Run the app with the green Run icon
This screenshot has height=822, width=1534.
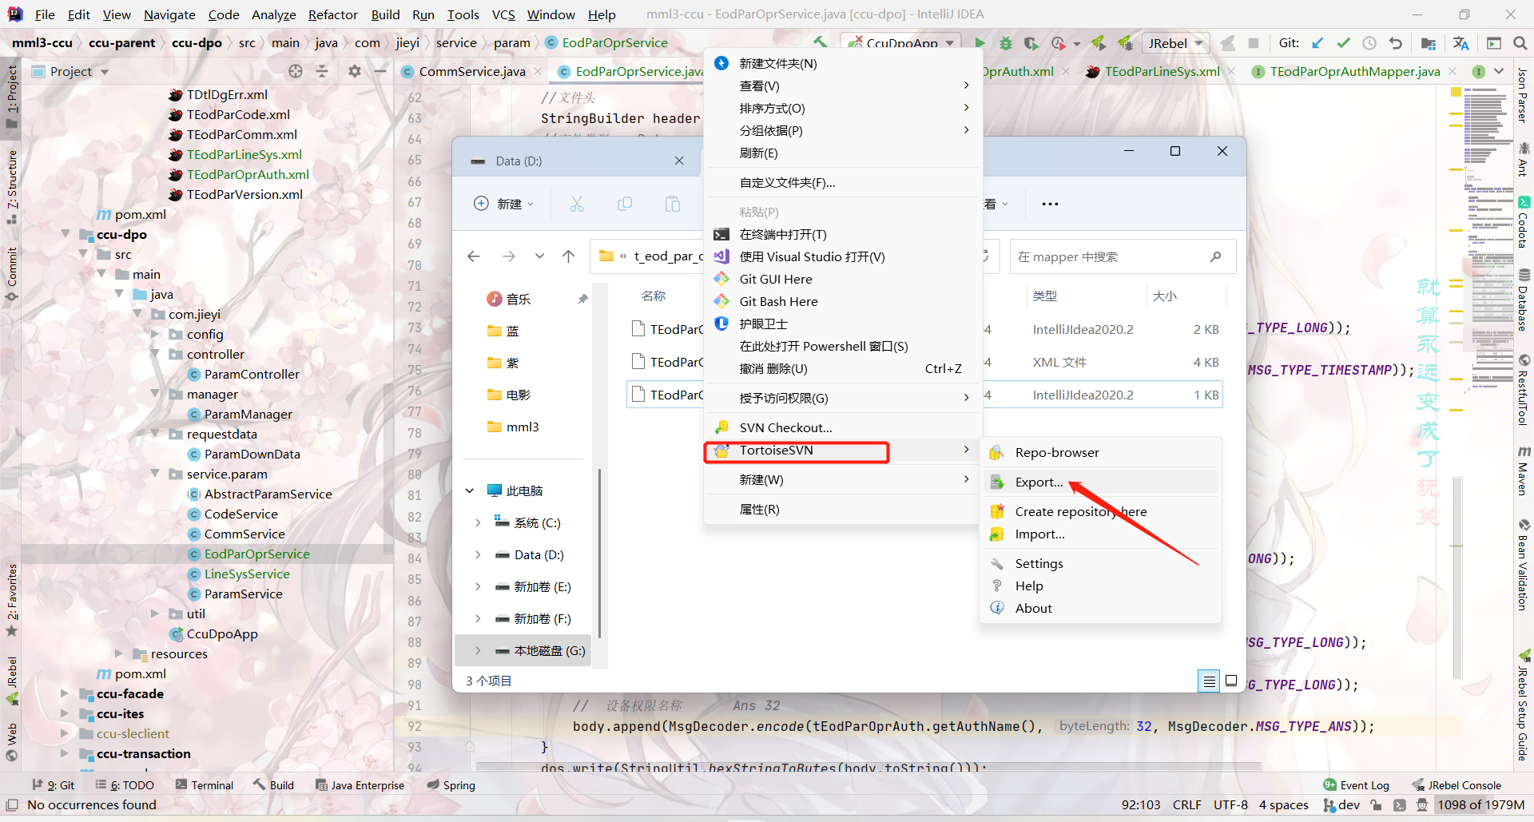click(x=980, y=43)
